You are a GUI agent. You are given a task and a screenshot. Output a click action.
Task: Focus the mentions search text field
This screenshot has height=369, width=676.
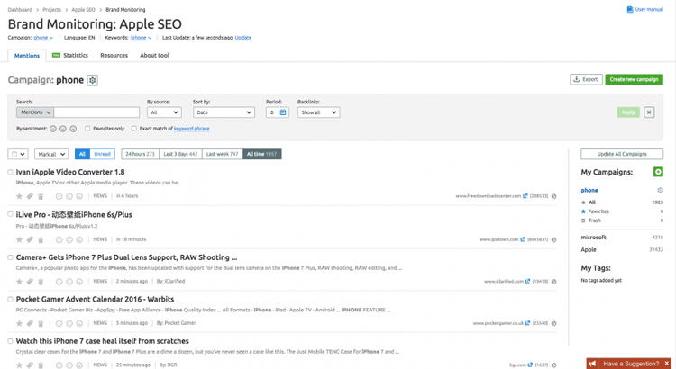click(96, 112)
